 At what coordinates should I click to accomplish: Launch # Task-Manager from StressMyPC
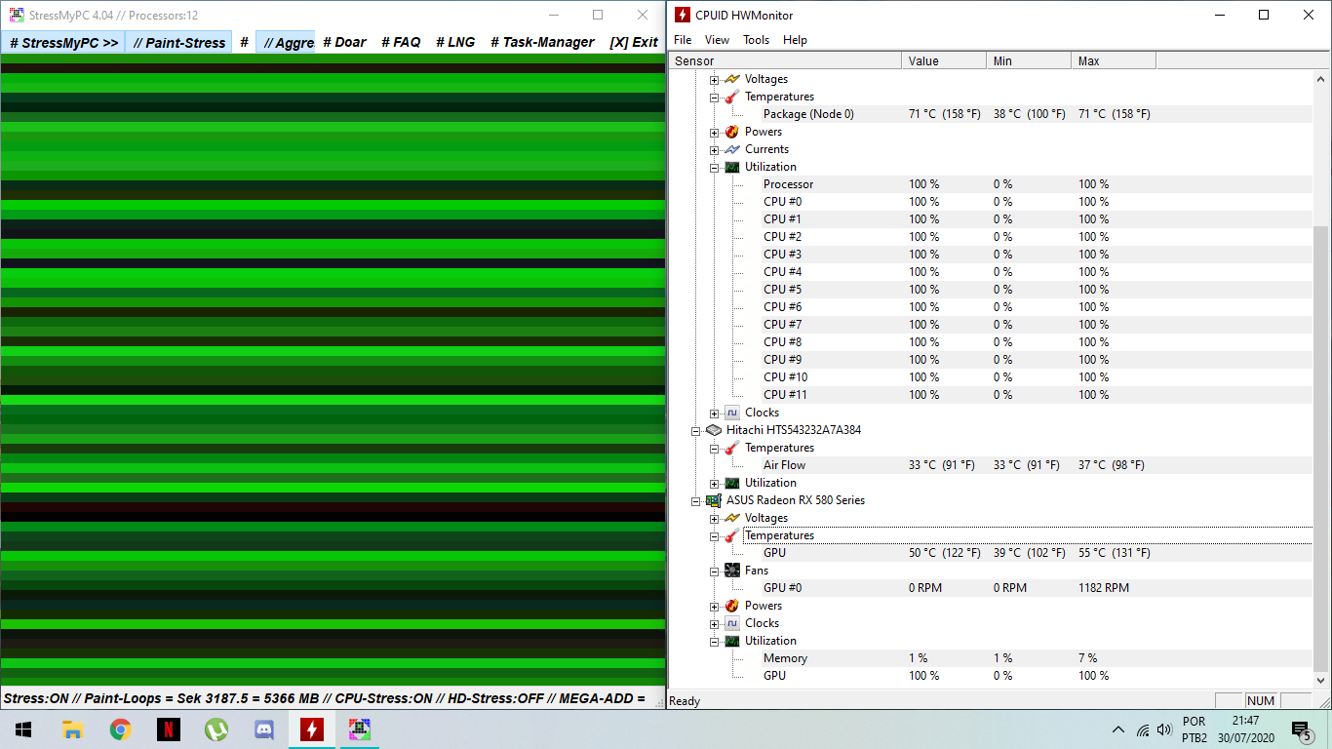[x=542, y=42]
